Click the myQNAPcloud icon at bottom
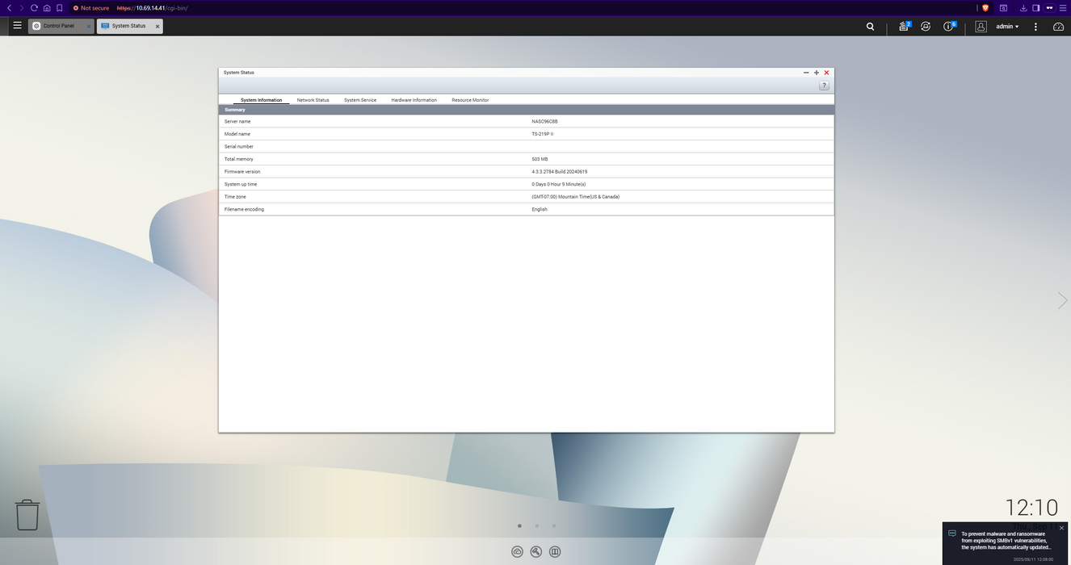Image resolution: width=1071 pixels, height=565 pixels. click(x=517, y=552)
